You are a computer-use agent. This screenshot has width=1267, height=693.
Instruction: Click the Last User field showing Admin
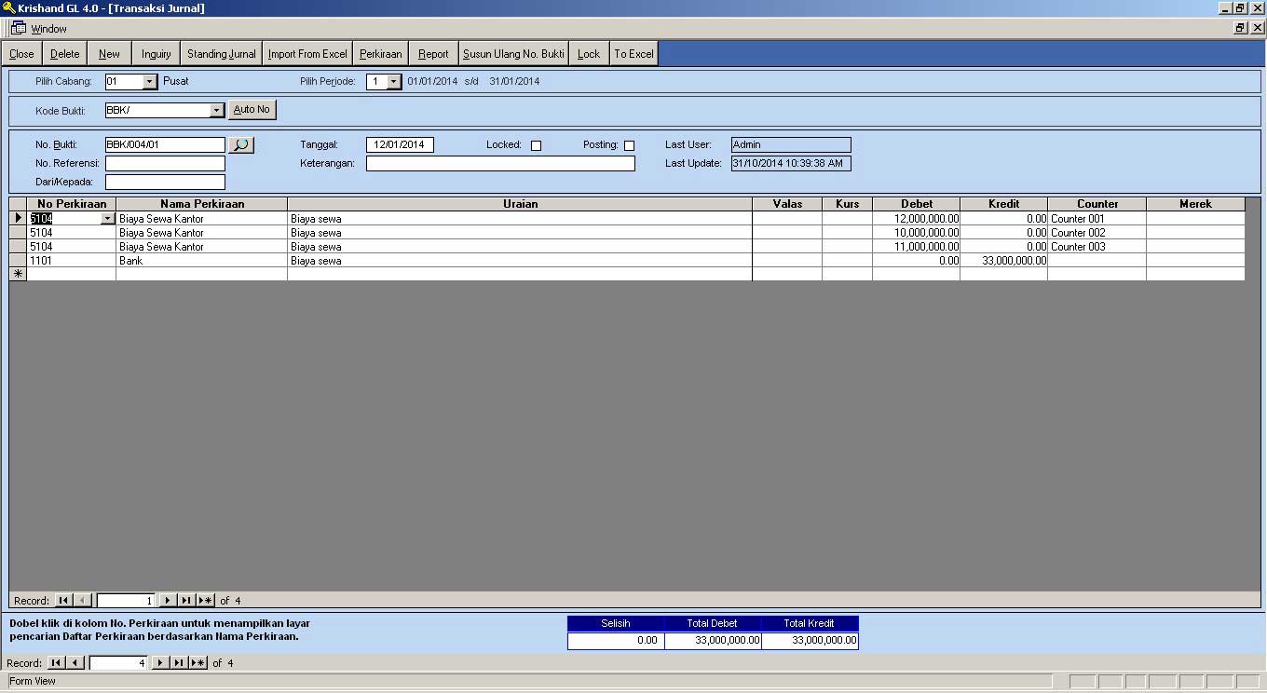click(791, 145)
